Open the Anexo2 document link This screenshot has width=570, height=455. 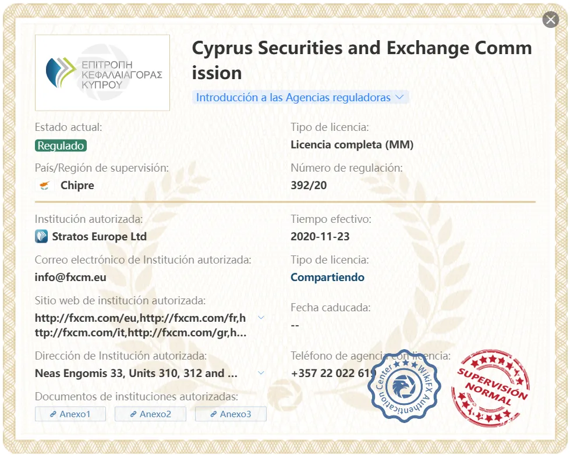click(x=150, y=414)
